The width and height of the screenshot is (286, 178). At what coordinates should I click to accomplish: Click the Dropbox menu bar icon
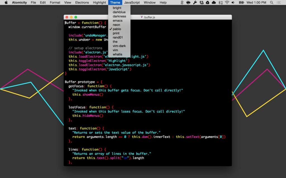tap(213, 3)
